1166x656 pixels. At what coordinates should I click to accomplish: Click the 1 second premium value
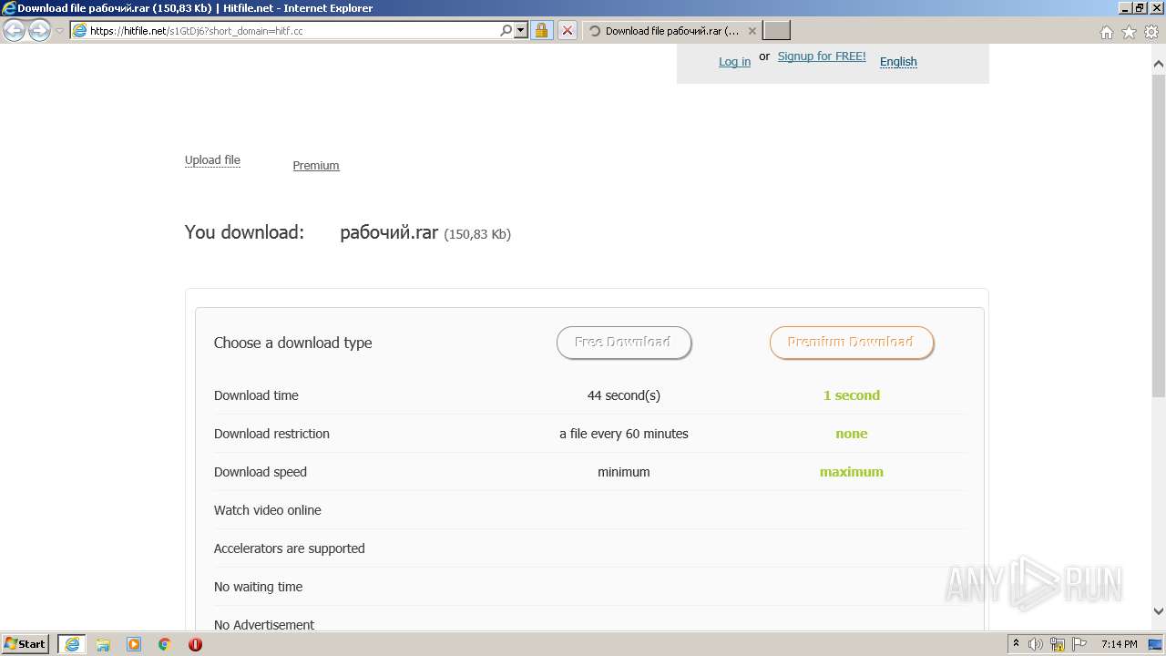pos(852,395)
